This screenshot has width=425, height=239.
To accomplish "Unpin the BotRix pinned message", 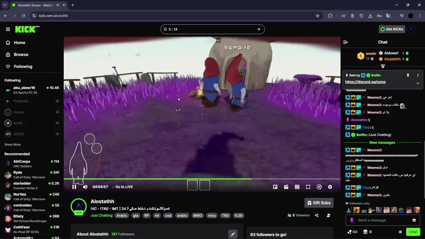I will [408, 75].
